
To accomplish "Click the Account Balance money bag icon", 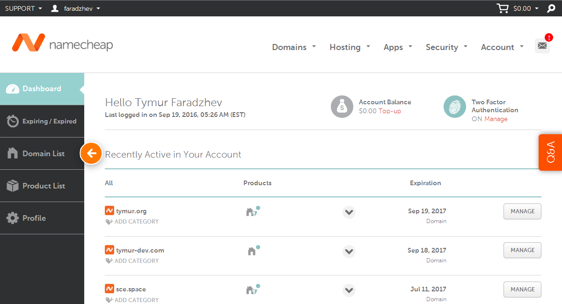I will (x=342, y=107).
